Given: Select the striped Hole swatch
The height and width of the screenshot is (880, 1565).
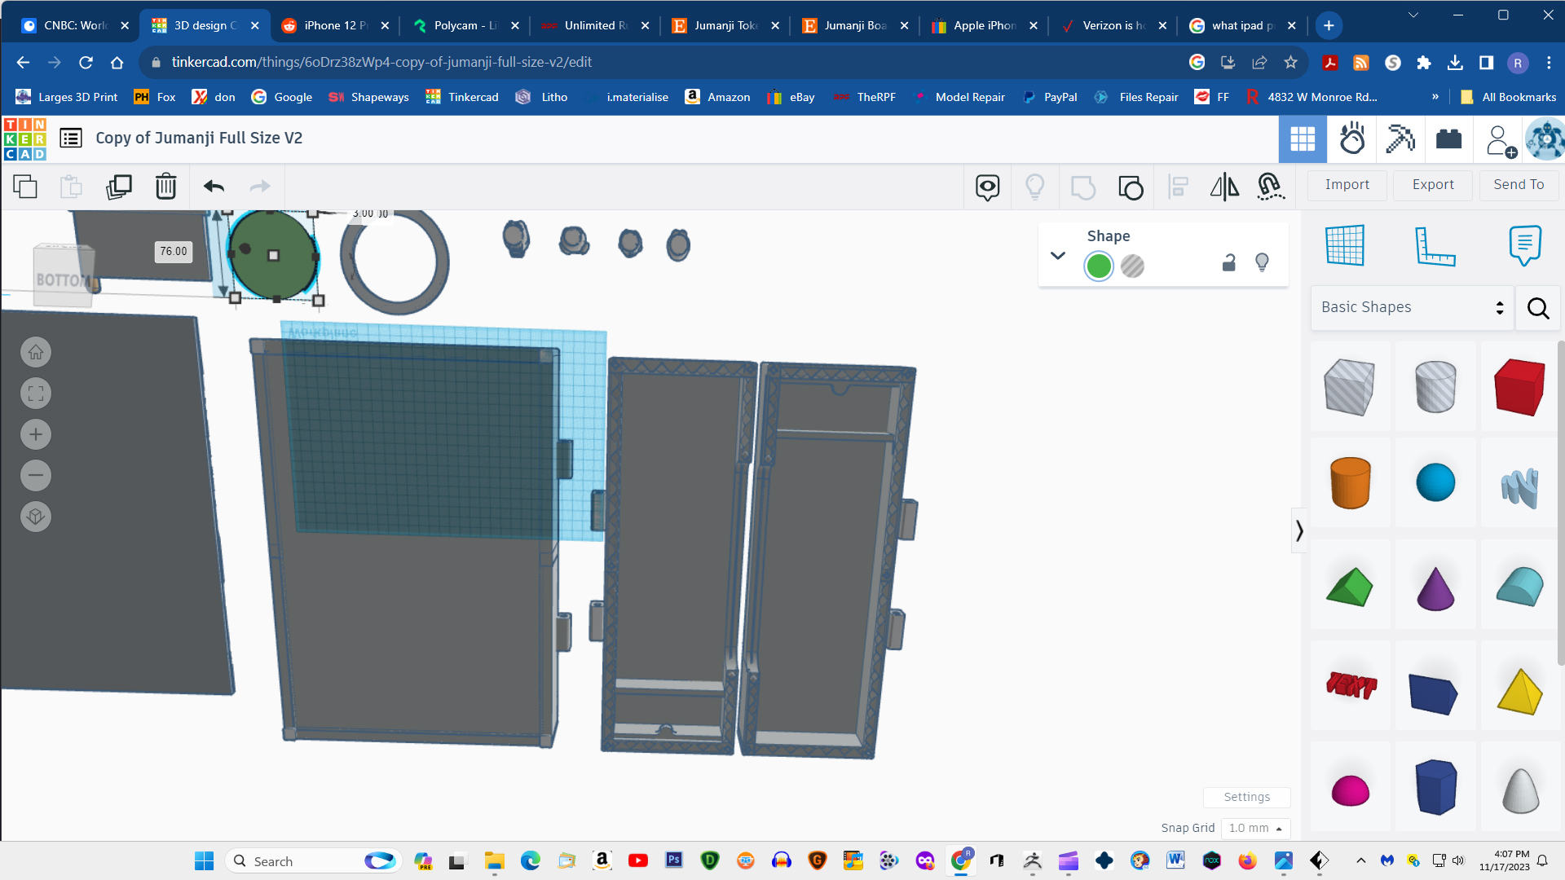Looking at the screenshot, I should [1132, 266].
